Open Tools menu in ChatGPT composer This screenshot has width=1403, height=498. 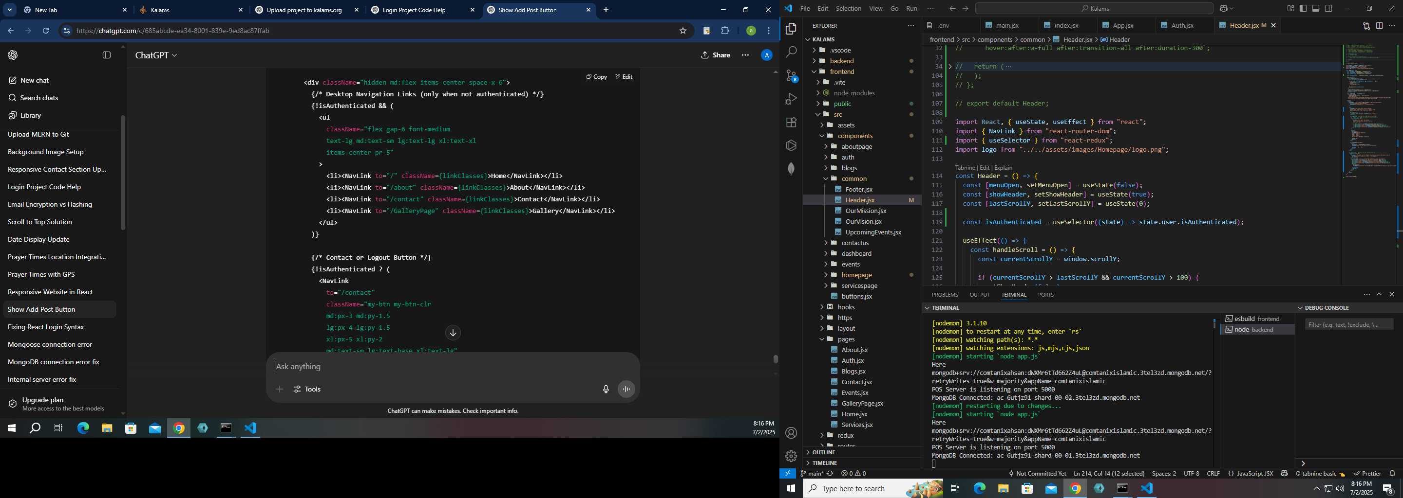307,389
